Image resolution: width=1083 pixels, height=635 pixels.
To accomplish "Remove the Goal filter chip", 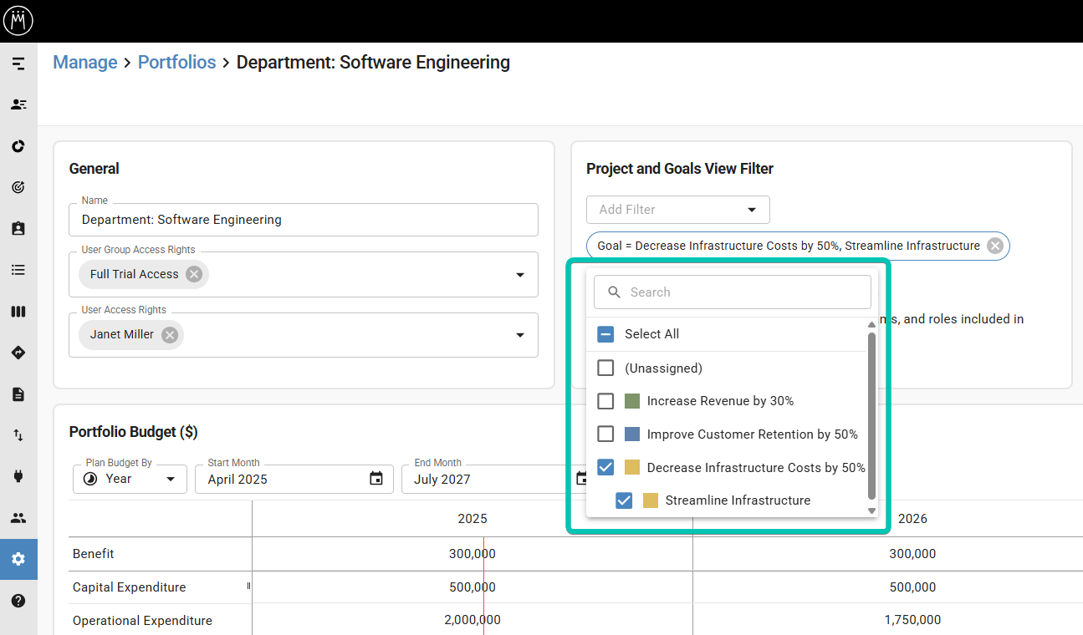I will pyautogui.click(x=995, y=246).
